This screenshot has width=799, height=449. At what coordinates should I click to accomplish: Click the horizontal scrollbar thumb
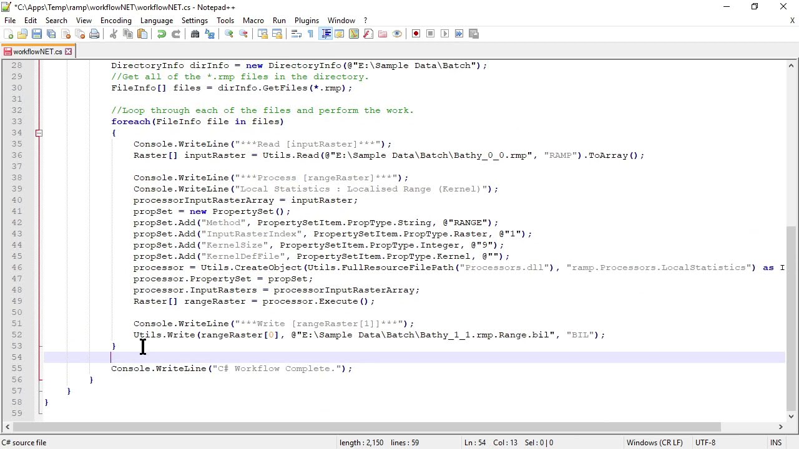tap(366, 427)
